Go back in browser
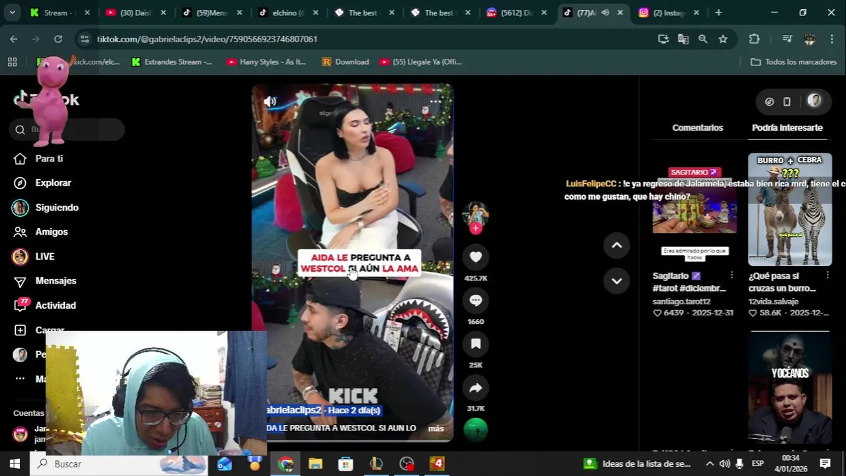This screenshot has height=476, width=846. 14,39
